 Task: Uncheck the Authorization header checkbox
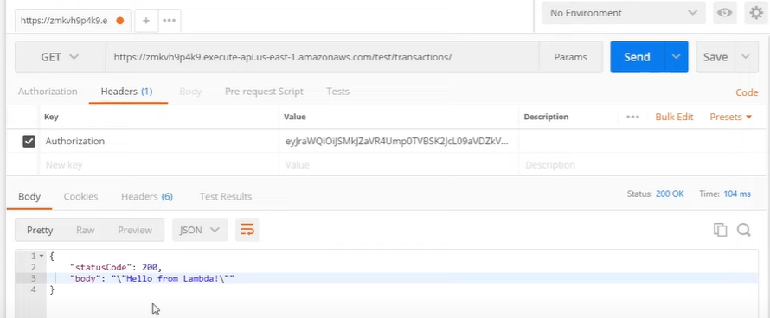click(x=29, y=142)
